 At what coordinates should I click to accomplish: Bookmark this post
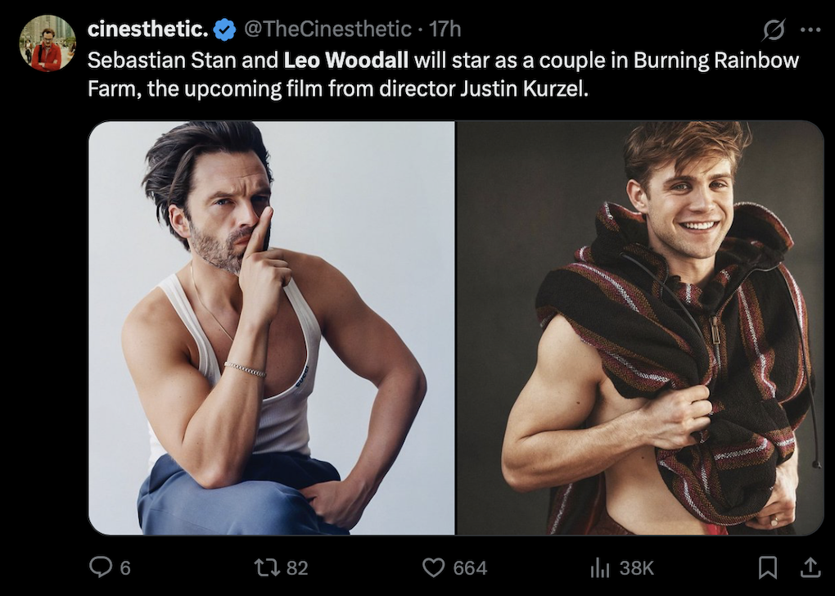[767, 567]
